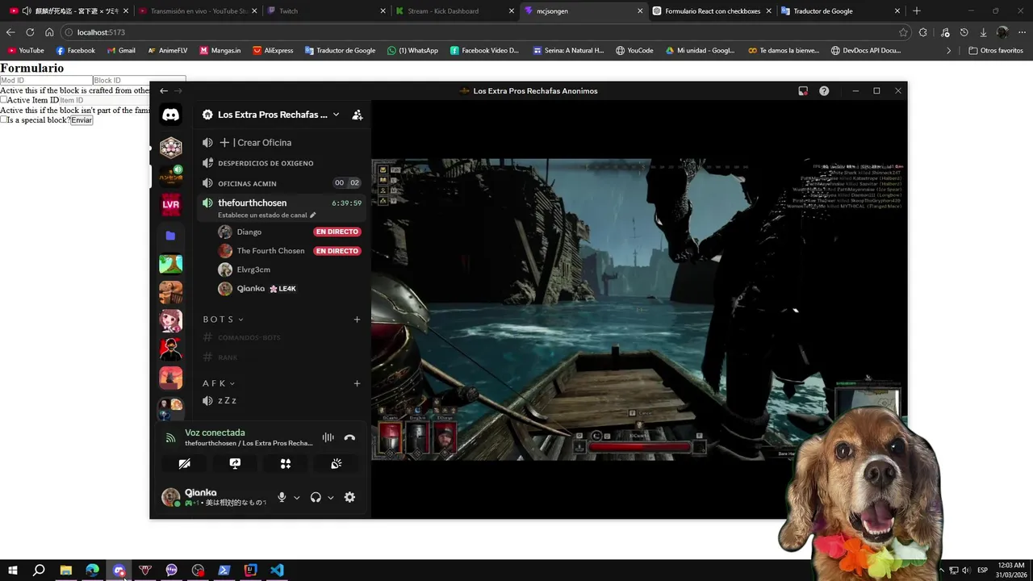Share your screen button in voice panel
This screenshot has height=581, width=1033.
pyautogui.click(x=235, y=463)
